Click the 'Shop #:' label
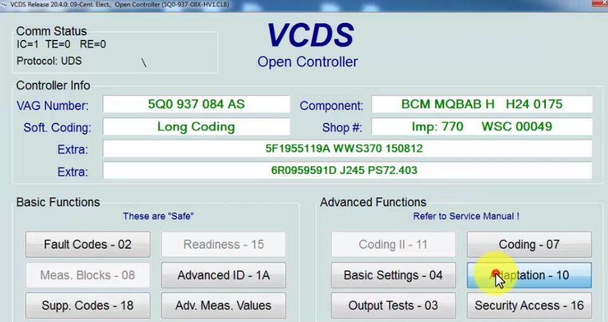 (x=342, y=128)
